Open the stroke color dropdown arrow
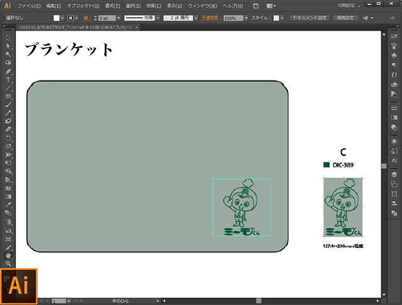Viewport: 402px width, 305px height. [77, 18]
